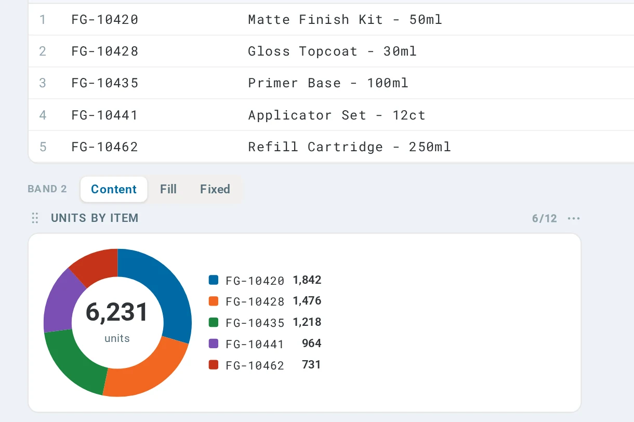Click the FG-10435 cell in table row 3

click(x=105, y=83)
